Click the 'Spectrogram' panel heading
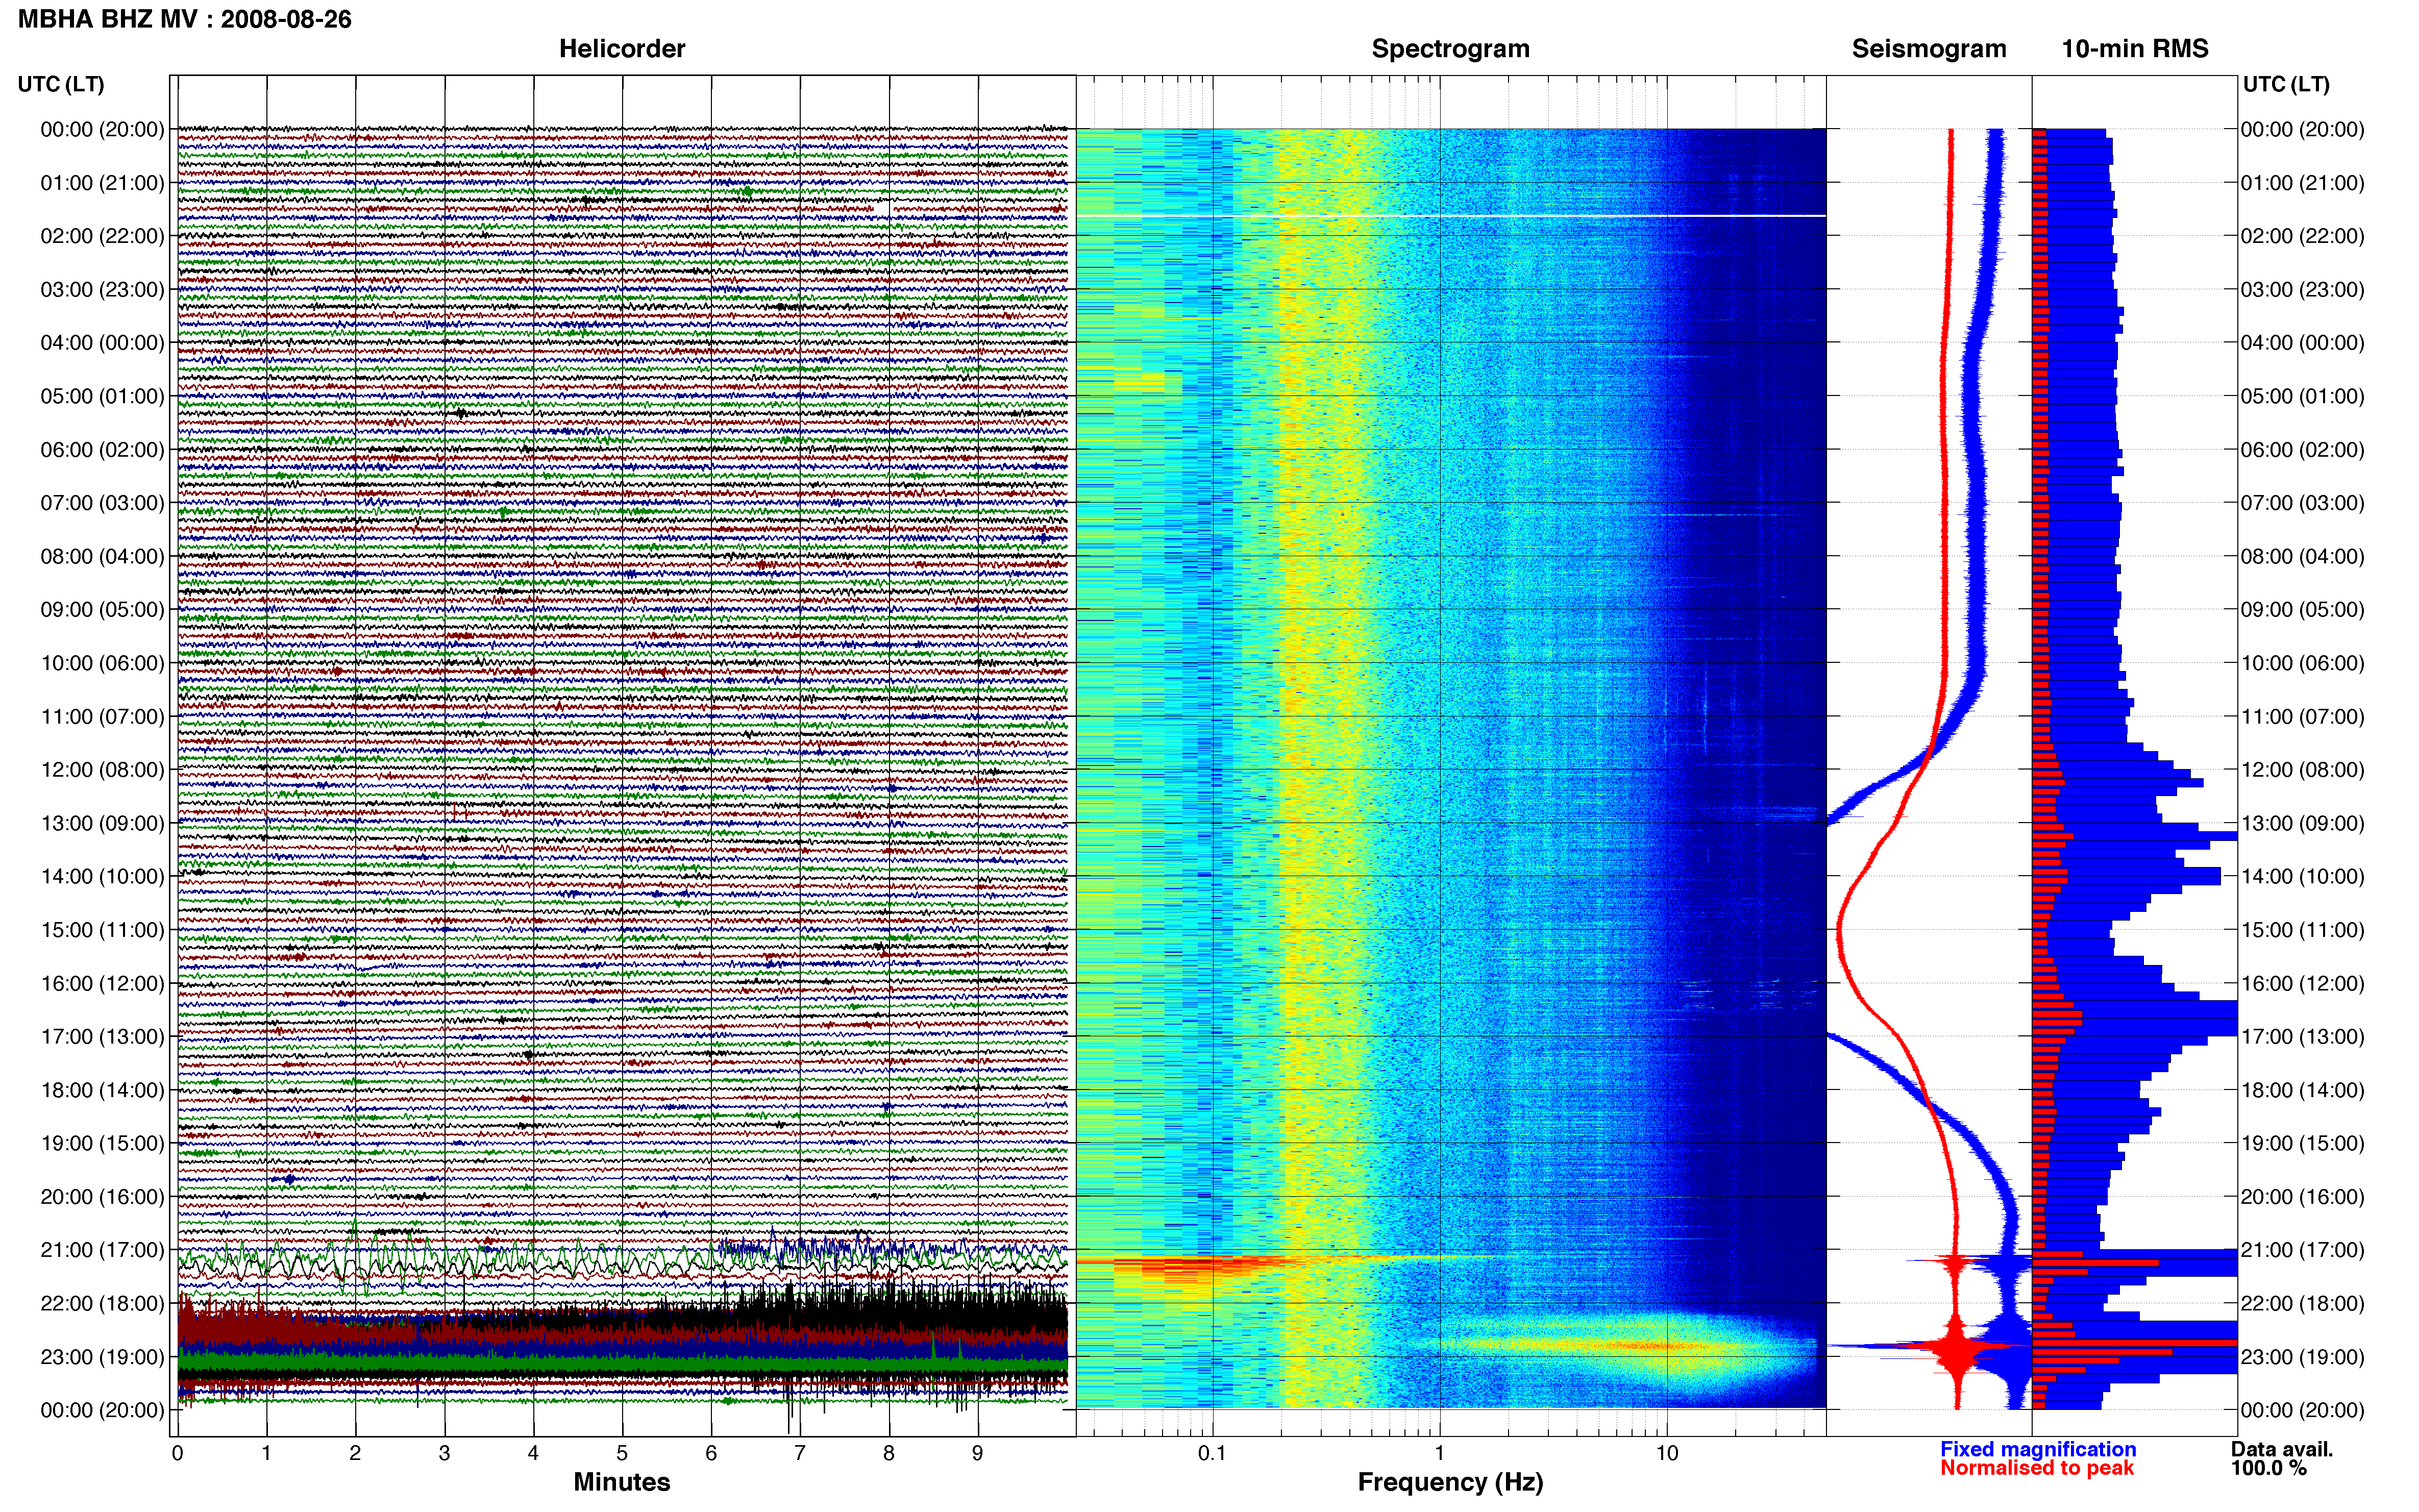Viewport: 2419px width, 1512px height. coord(1450,48)
